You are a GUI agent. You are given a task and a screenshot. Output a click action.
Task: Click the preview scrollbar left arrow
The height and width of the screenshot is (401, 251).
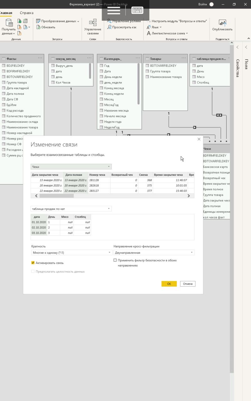point(36,196)
